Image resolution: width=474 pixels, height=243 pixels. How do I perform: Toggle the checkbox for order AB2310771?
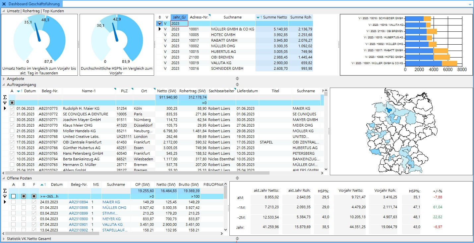pos(12,120)
